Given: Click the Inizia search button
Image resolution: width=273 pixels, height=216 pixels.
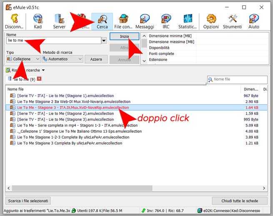Looking at the screenshot, I should (124, 36).
